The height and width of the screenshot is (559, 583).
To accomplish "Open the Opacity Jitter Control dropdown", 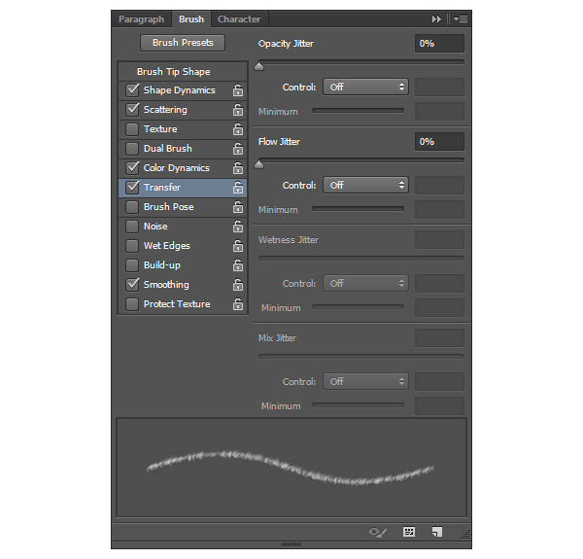I will click(365, 87).
